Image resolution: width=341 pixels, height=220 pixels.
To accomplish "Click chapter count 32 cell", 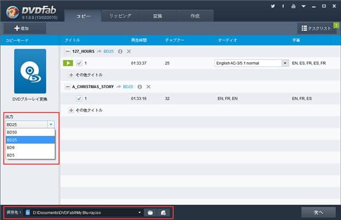I will tap(167, 98).
